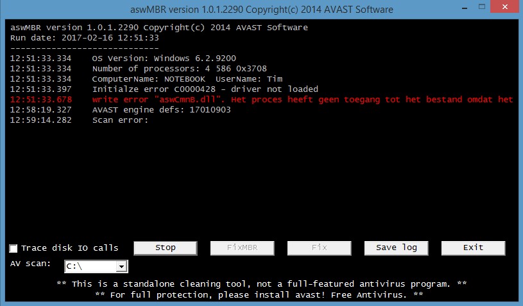Select the 'AVAST engine defs: 17010903' line

click(x=121, y=110)
